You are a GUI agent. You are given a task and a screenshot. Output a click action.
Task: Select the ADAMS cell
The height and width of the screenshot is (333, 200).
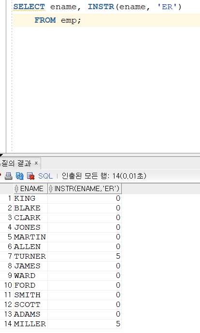30,314
